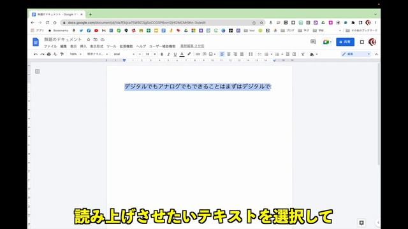Open the input tools あ button
Viewport: 408px width, 229px height.
[x=312, y=54]
